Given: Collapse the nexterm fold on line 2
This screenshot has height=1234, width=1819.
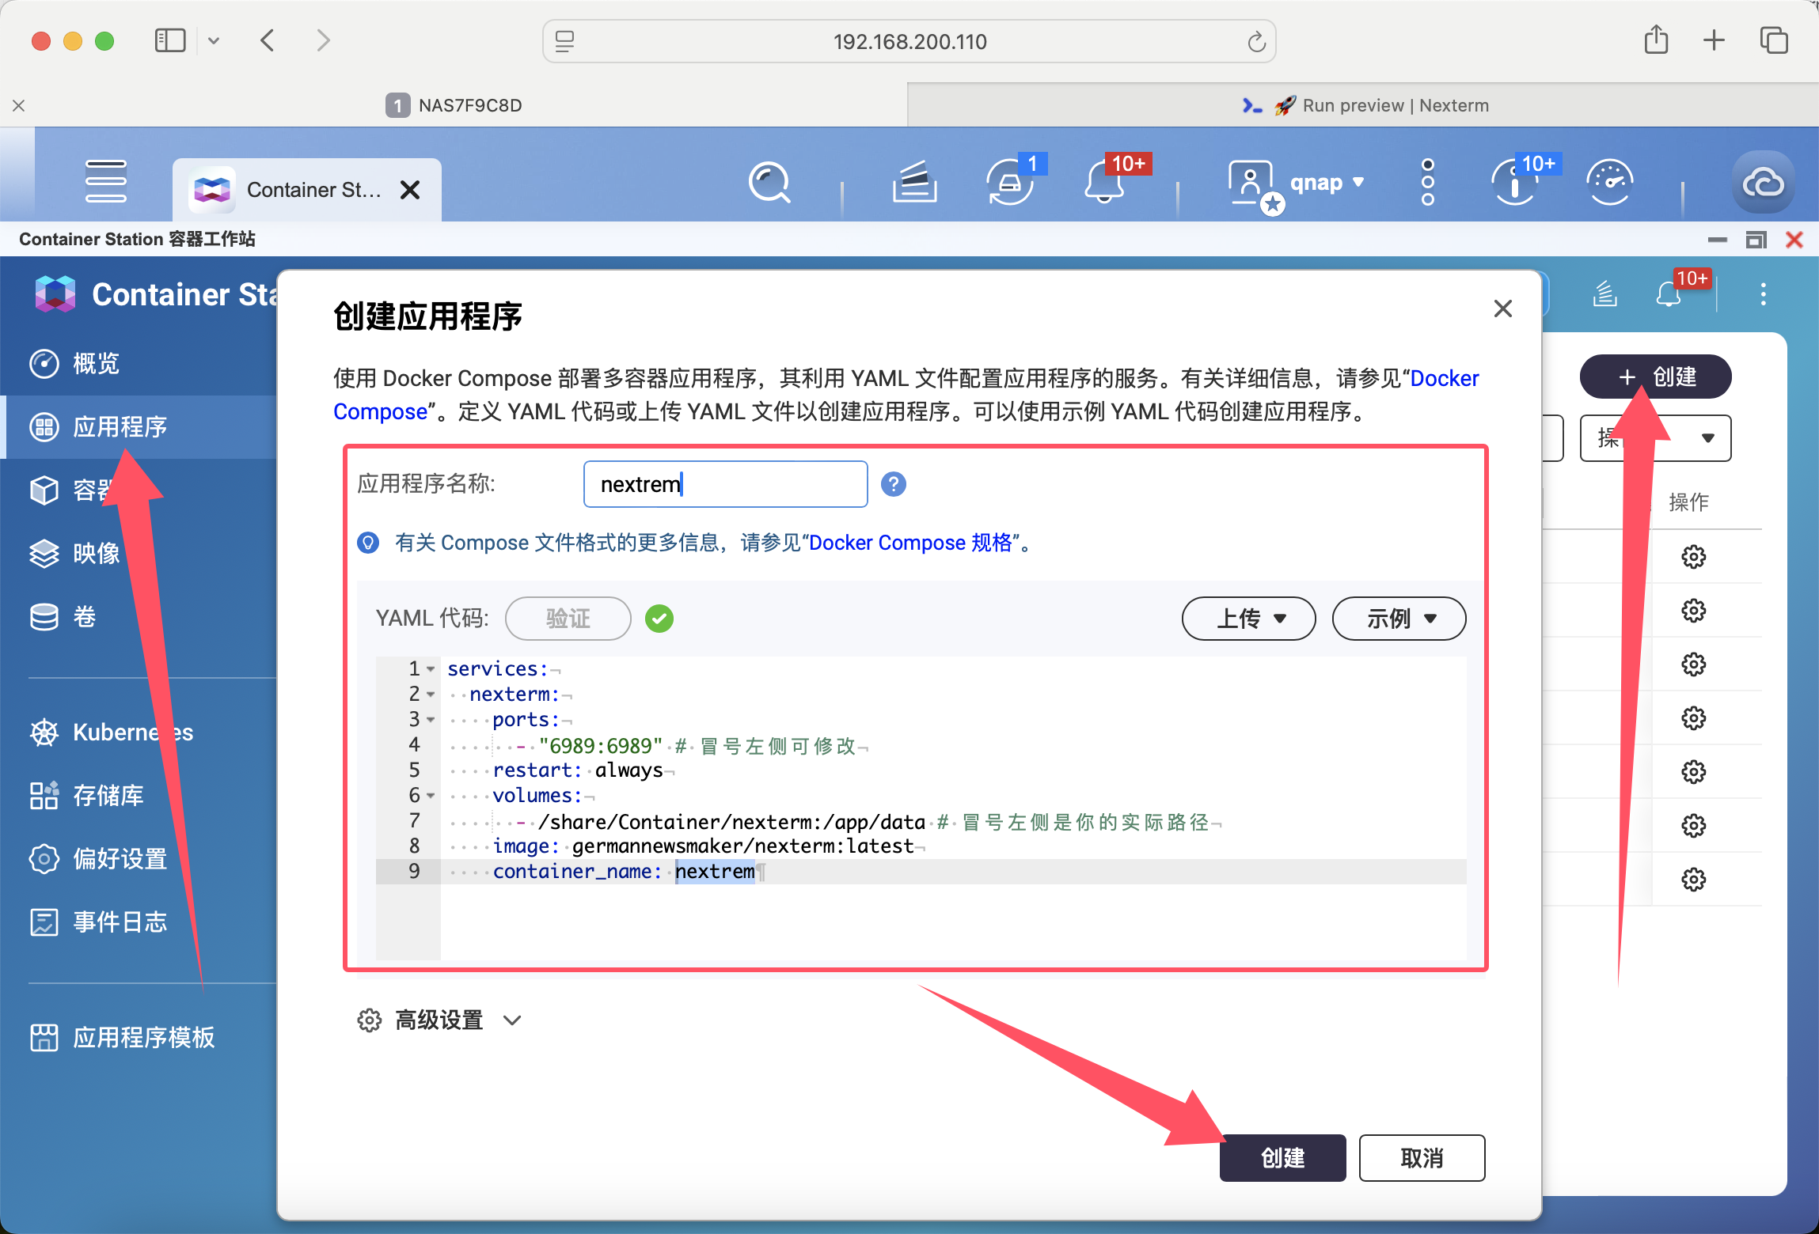Looking at the screenshot, I should [431, 695].
